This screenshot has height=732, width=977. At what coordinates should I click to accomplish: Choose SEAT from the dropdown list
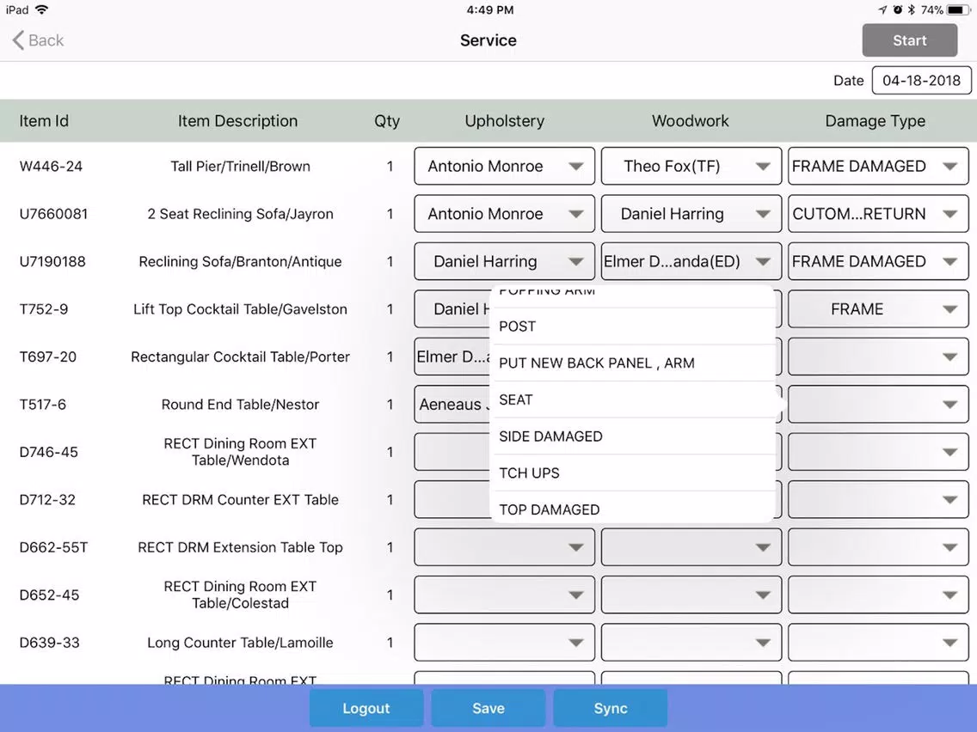633,400
